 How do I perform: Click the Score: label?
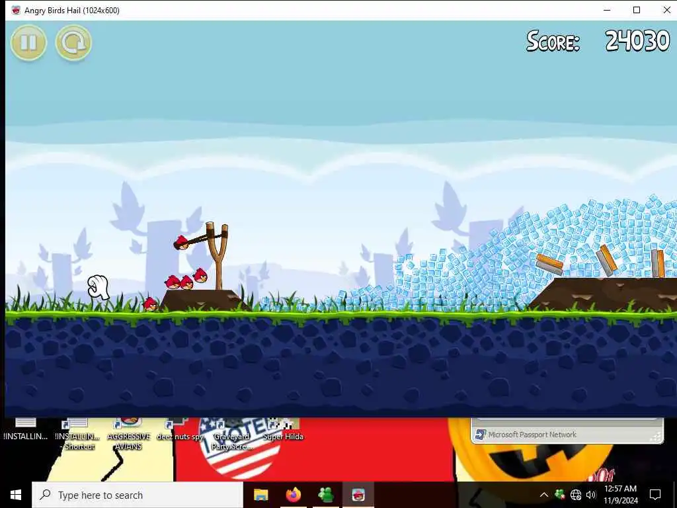click(x=553, y=42)
